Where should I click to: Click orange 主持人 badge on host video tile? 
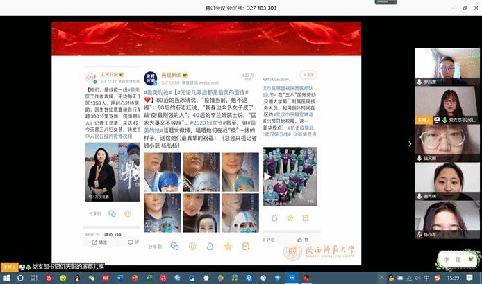(424, 120)
